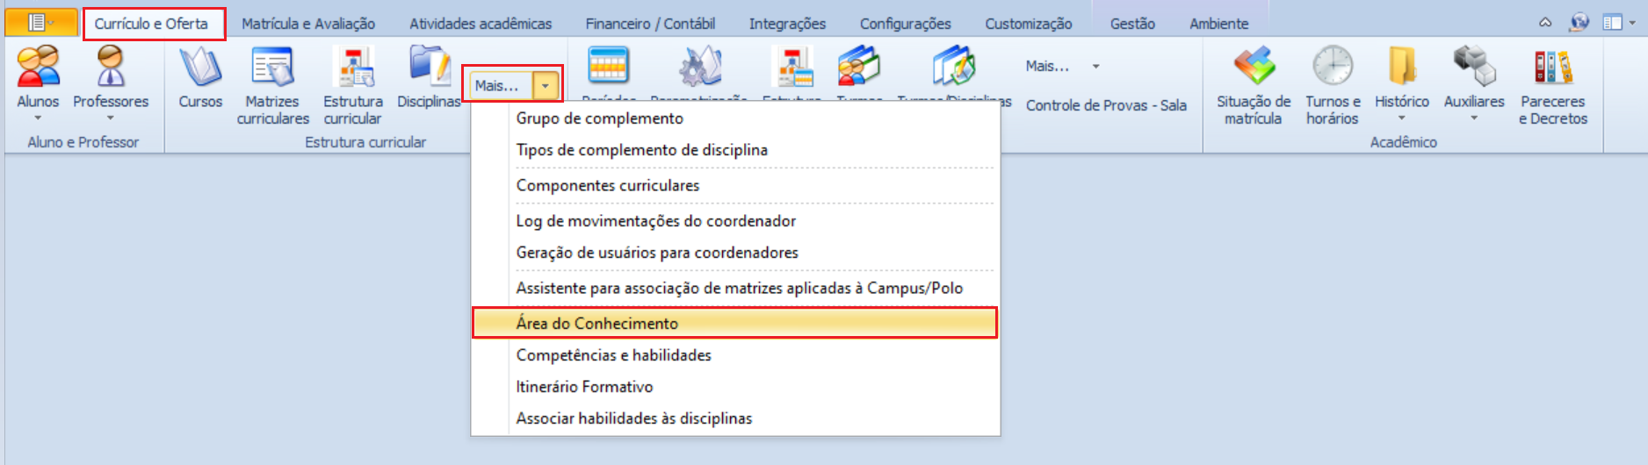Open Estrutura curricular icon
The width and height of the screenshot is (1648, 465).
tap(352, 67)
